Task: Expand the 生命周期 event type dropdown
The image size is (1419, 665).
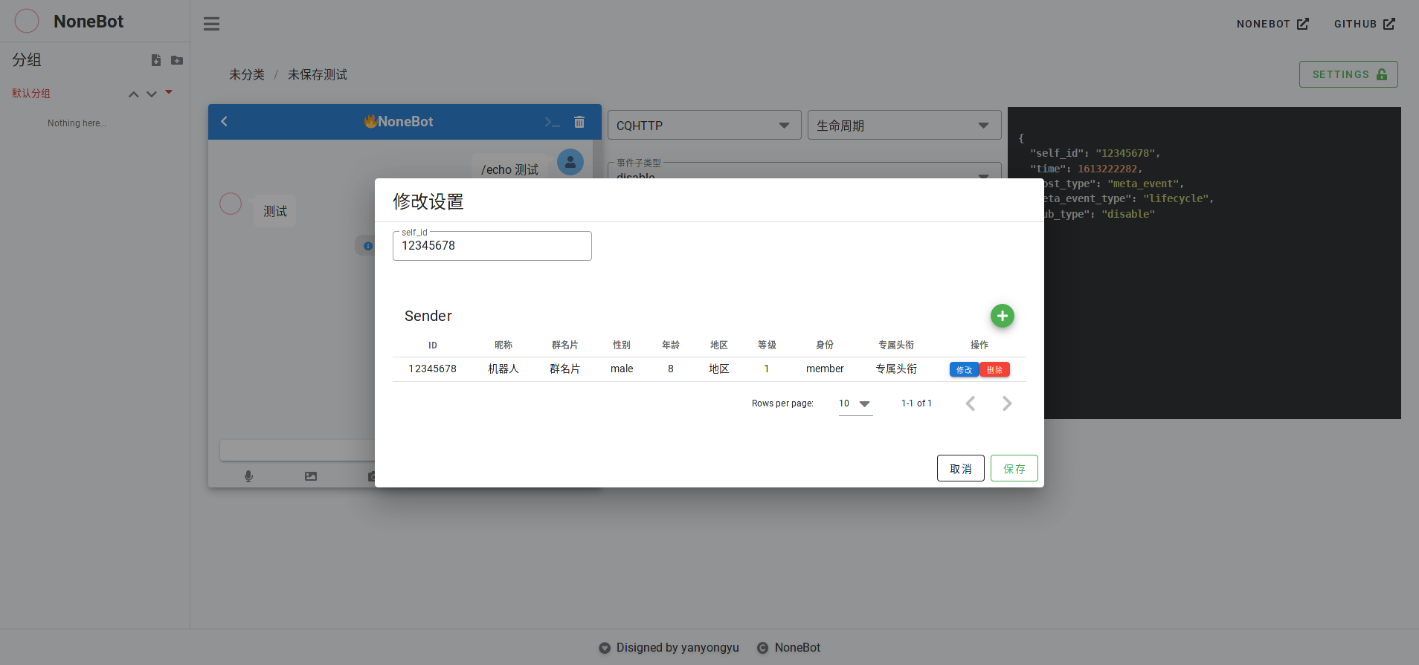Action: pos(904,126)
